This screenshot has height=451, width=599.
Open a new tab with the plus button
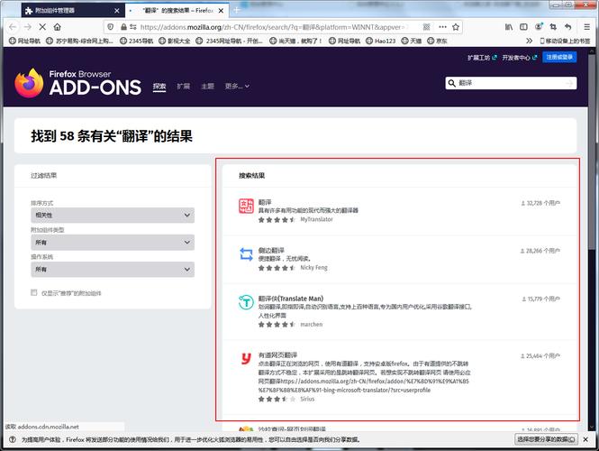237,10
